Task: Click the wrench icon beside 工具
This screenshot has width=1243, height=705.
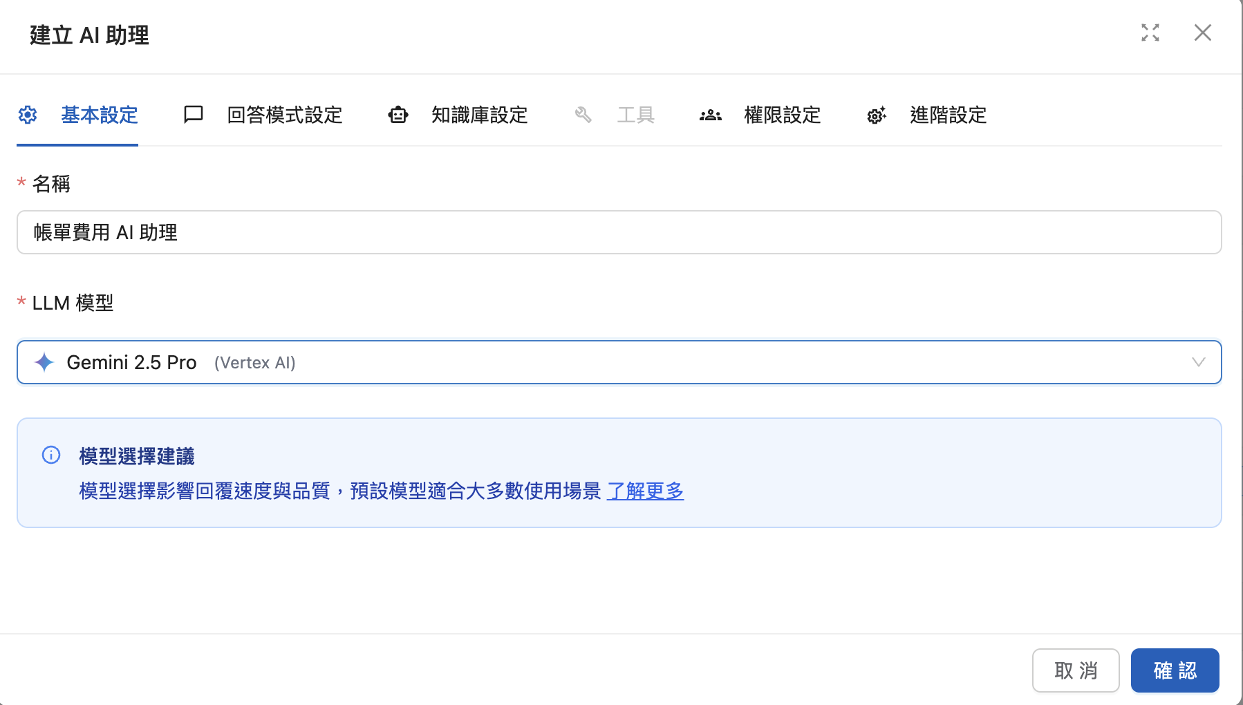Action: tap(583, 115)
